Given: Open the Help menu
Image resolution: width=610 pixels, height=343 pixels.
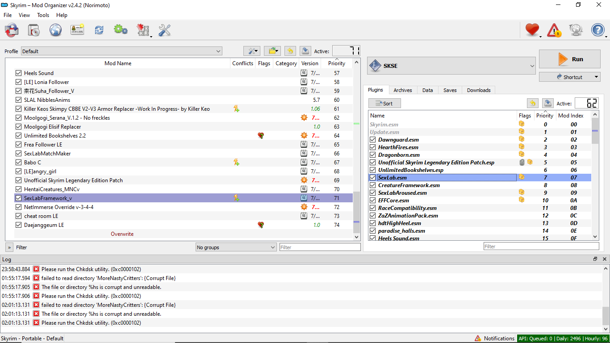Looking at the screenshot, I should pyautogui.click(x=62, y=15).
